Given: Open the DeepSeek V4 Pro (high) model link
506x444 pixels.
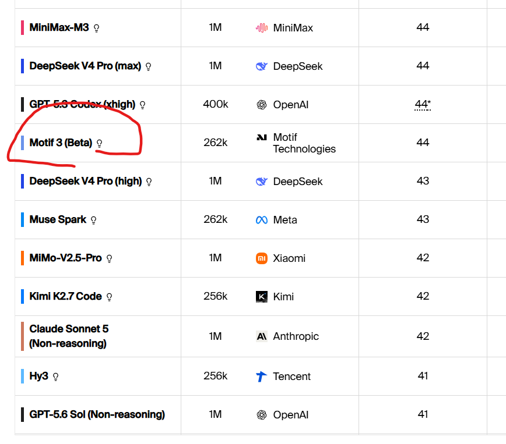Looking at the screenshot, I should [86, 182].
